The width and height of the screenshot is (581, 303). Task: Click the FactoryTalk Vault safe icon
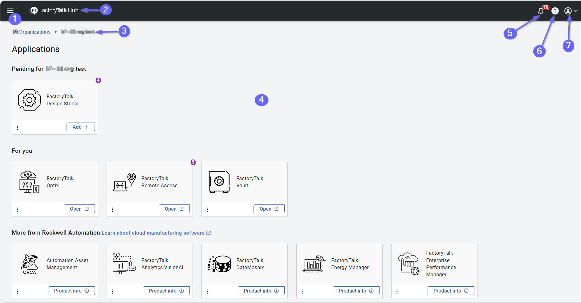pyautogui.click(x=219, y=182)
